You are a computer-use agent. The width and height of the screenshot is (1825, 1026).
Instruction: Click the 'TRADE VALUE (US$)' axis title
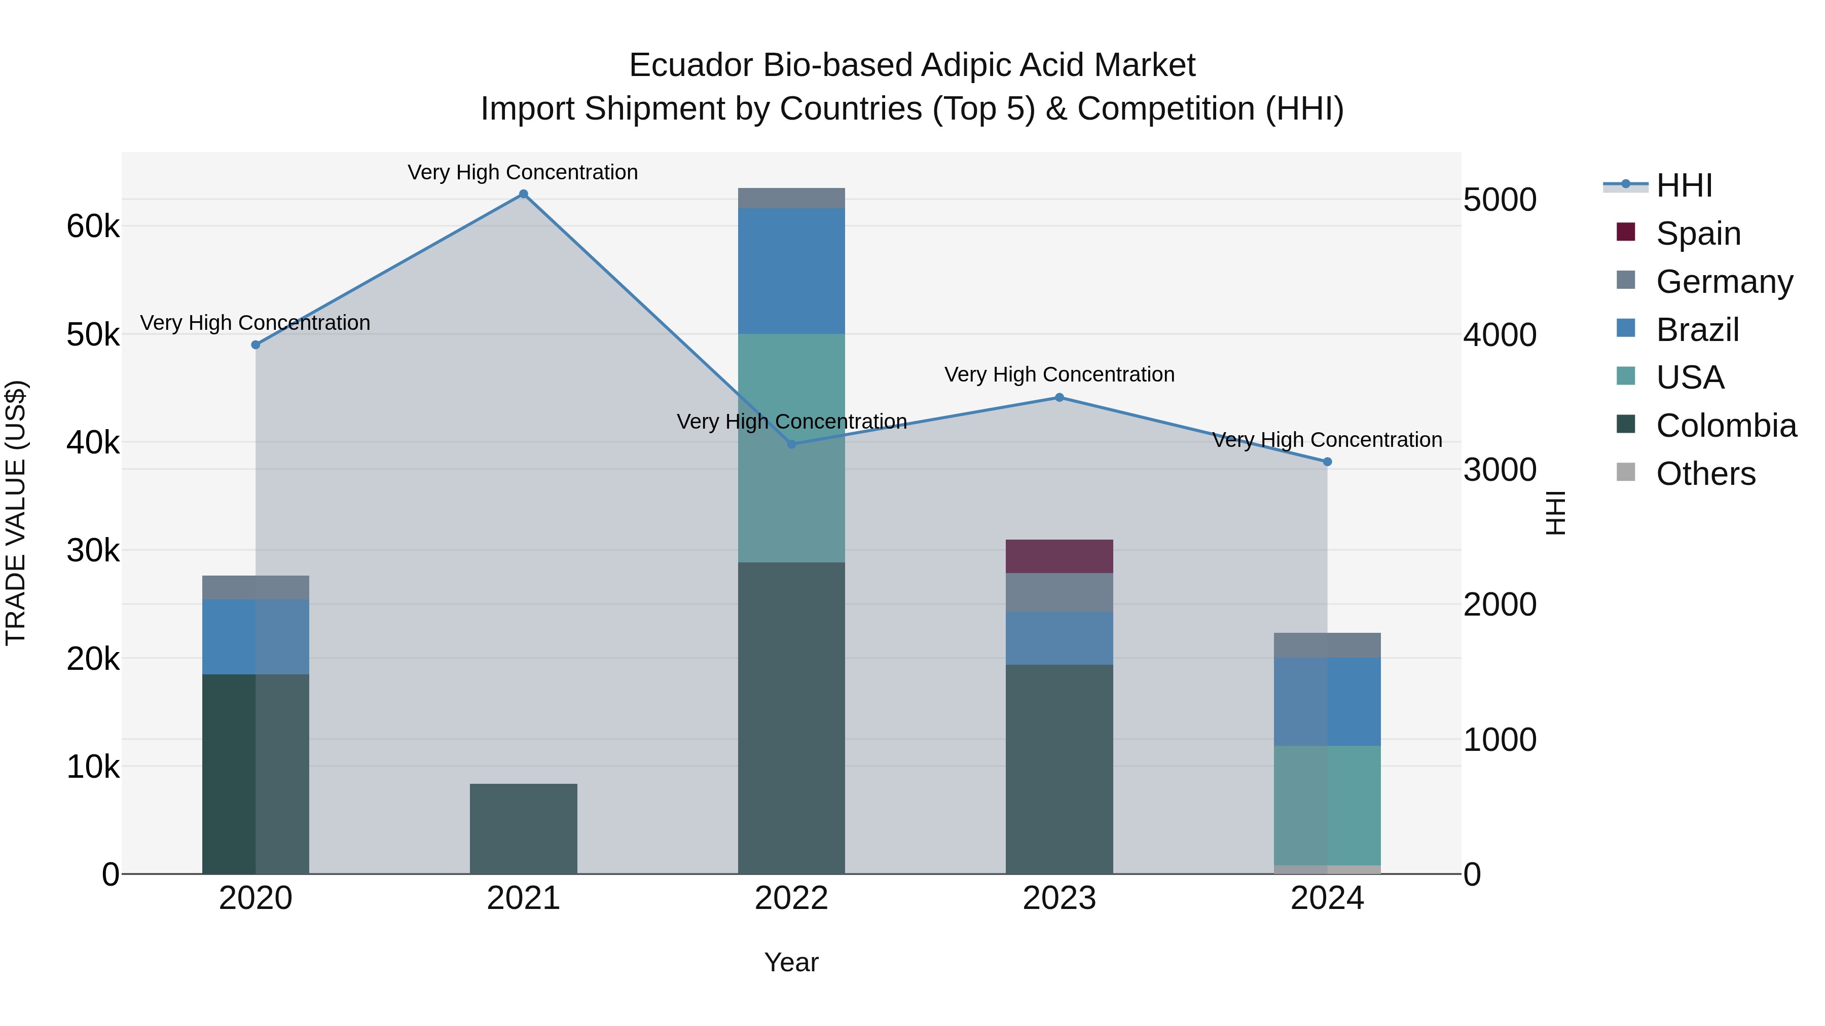(x=16, y=513)
